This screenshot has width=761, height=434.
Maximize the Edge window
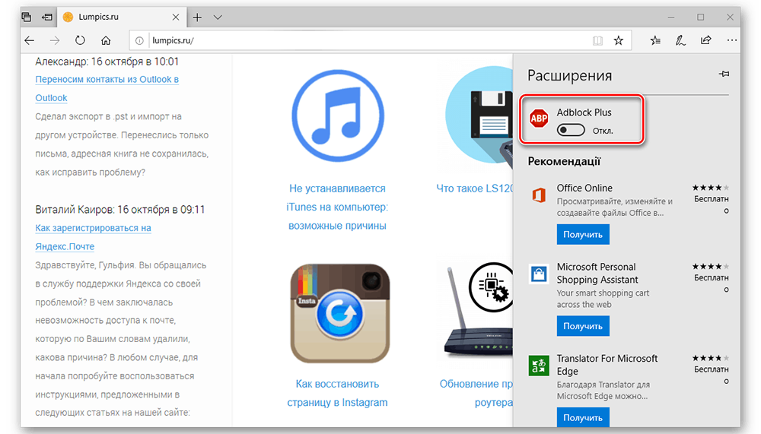coord(700,17)
